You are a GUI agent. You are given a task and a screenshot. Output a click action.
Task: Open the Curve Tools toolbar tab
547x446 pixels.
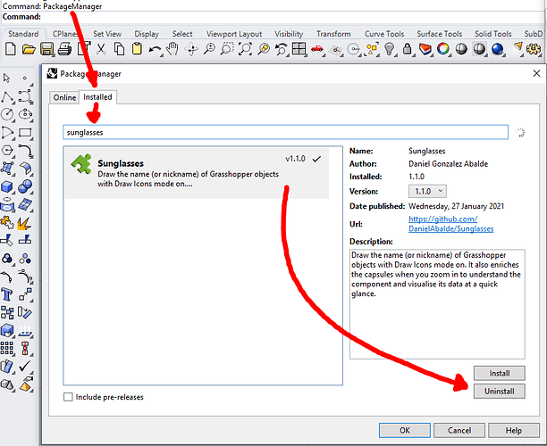point(384,34)
